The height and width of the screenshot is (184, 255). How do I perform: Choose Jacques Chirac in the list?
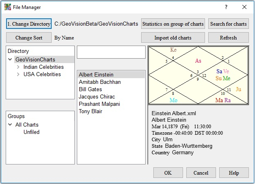click(97, 97)
